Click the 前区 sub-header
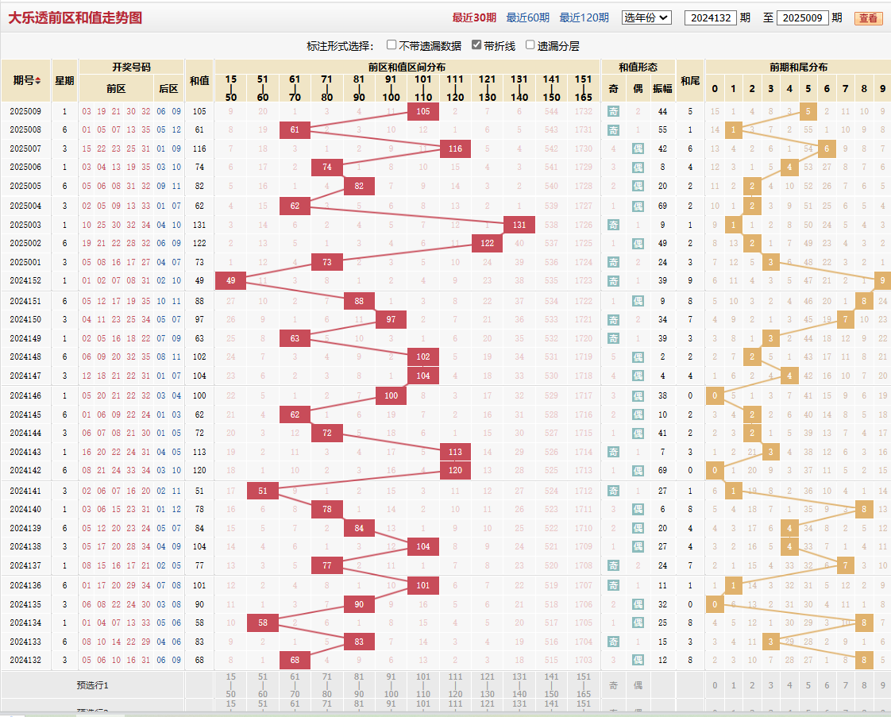Screen dimensions: 891x717 pyautogui.click(x=116, y=89)
